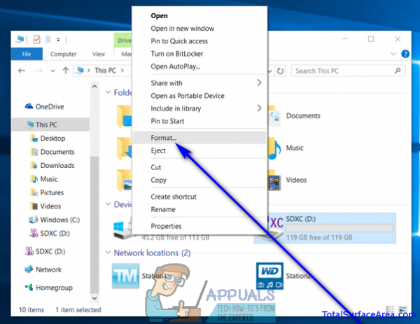Image resolution: width=420 pixels, height=324 pixels.
Task: Open the File ribbon tab
Action: click(x=27, y=54)
